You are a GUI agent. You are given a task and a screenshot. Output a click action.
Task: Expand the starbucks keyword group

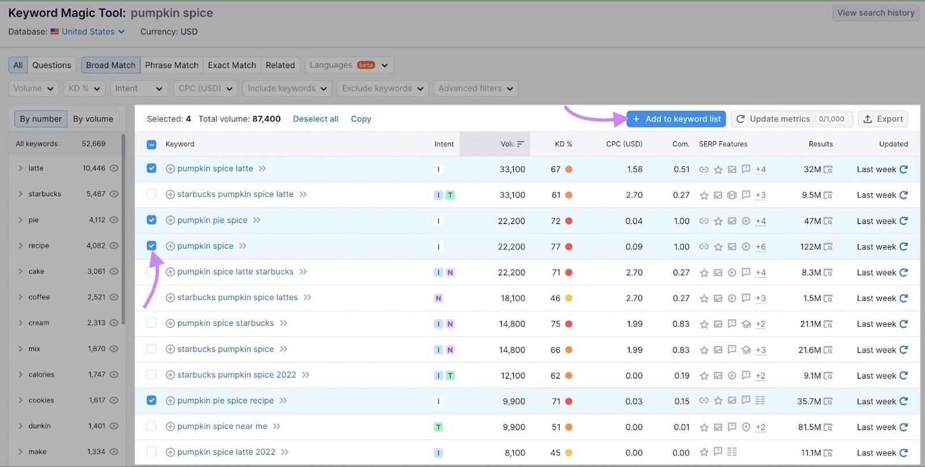[x=21, y=194]
